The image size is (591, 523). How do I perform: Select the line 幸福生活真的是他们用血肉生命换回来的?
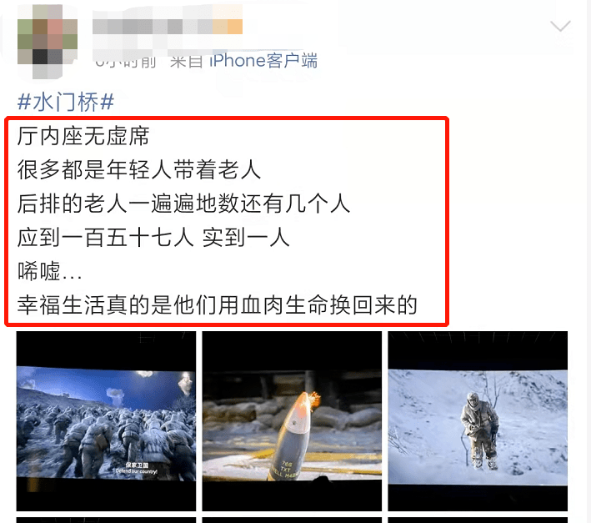217,305
